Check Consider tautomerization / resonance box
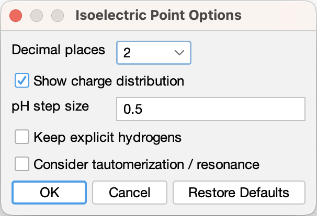The height and width of the screenshot is (216, 317). [x=22, y=164]
